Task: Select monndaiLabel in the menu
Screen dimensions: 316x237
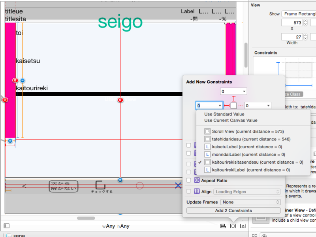Action: click(253, 155)
